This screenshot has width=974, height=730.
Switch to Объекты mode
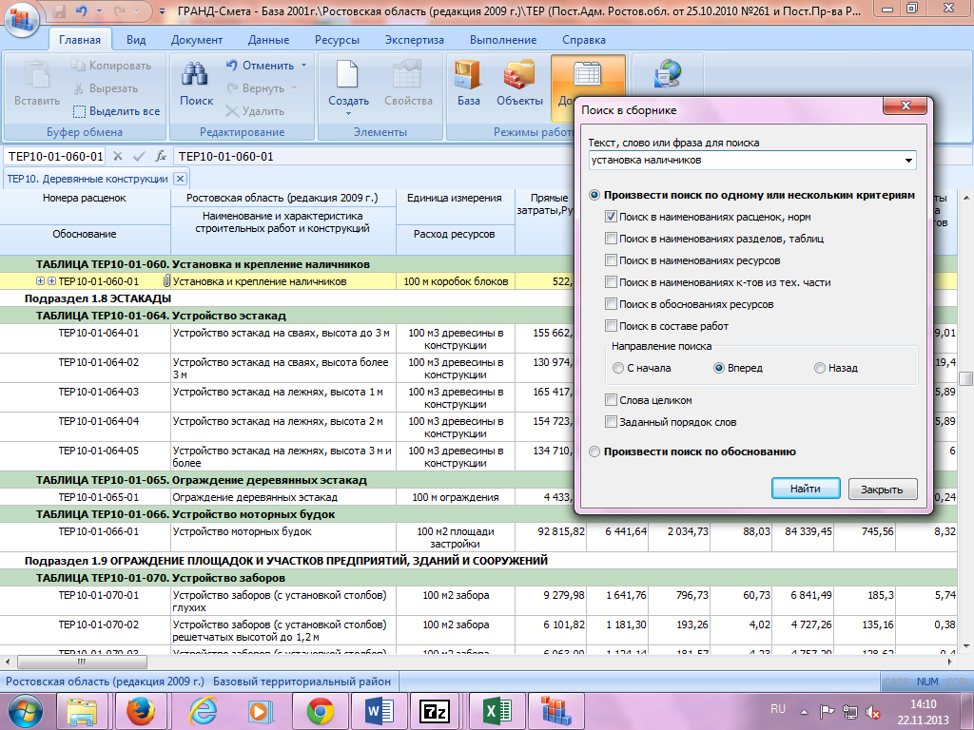coord(519,76)
